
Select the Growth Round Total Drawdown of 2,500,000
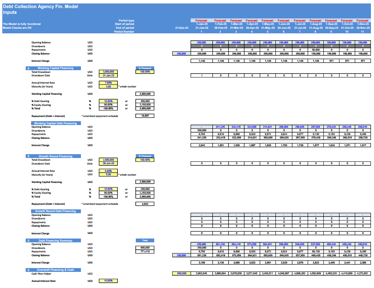(x=109, y=160)
